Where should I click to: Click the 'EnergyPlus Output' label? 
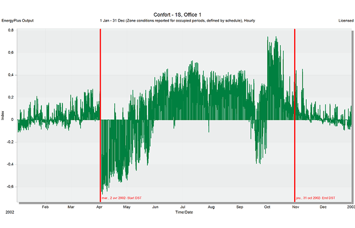tap(18, 20)
